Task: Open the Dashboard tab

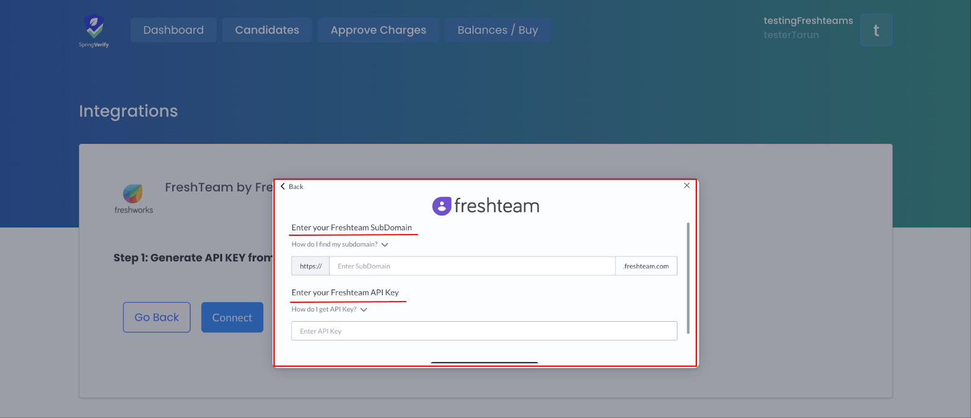Action: (173, 30)
